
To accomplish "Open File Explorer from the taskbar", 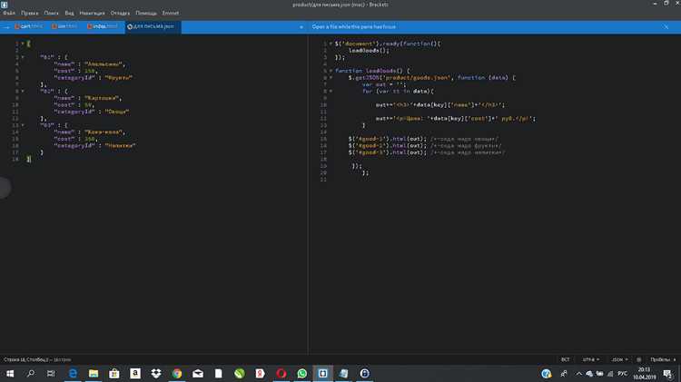I will (94, 373).
